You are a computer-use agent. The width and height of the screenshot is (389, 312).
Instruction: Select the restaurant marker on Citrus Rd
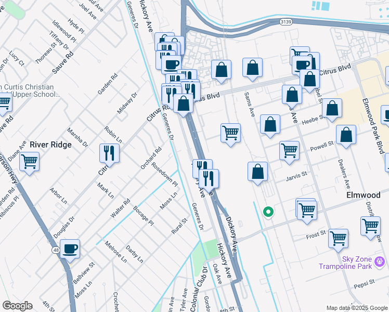click(x=110, y=153)
